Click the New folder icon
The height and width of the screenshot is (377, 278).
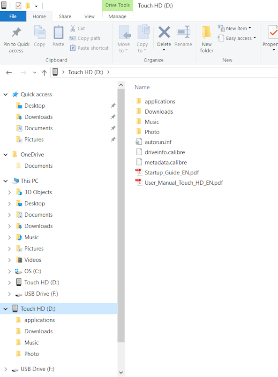pos(207,32)
